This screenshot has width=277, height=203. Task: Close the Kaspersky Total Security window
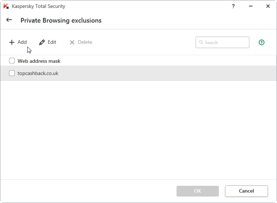tap(268, 6)
